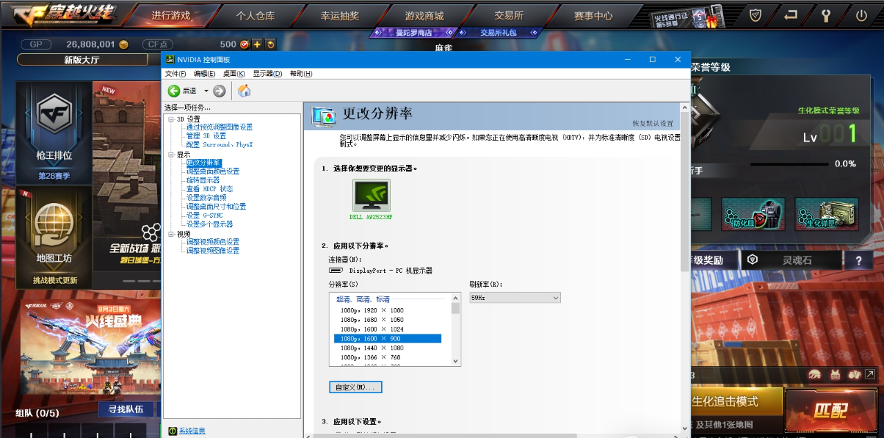Open 设置数字音频 page

point(206,198)
